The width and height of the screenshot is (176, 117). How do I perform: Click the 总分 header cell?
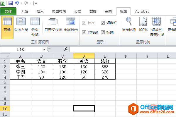(x=105, y=61)
